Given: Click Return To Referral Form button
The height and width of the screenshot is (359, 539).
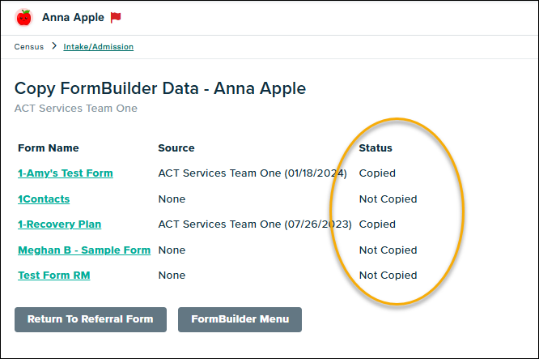Looking at the screenshot, I should [x=91, y=319].
